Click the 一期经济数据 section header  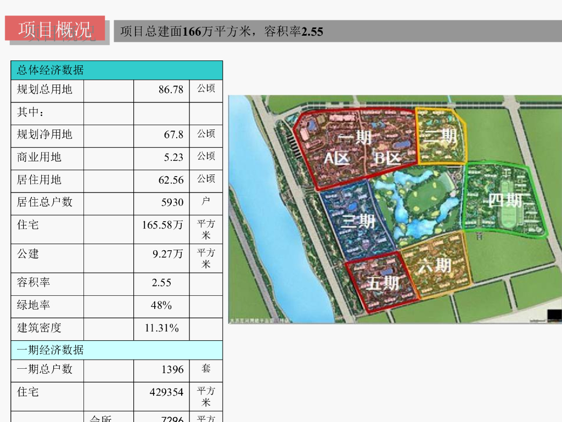tap(117, 350)
